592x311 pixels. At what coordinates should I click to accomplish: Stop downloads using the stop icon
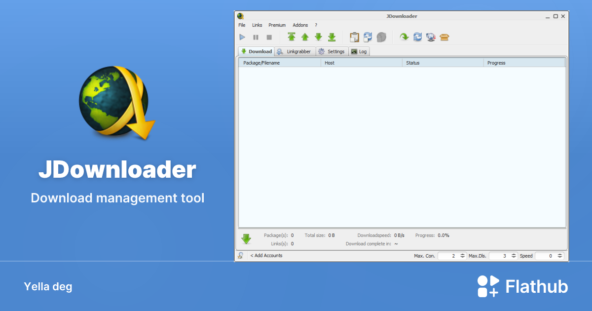pos(269,37)
